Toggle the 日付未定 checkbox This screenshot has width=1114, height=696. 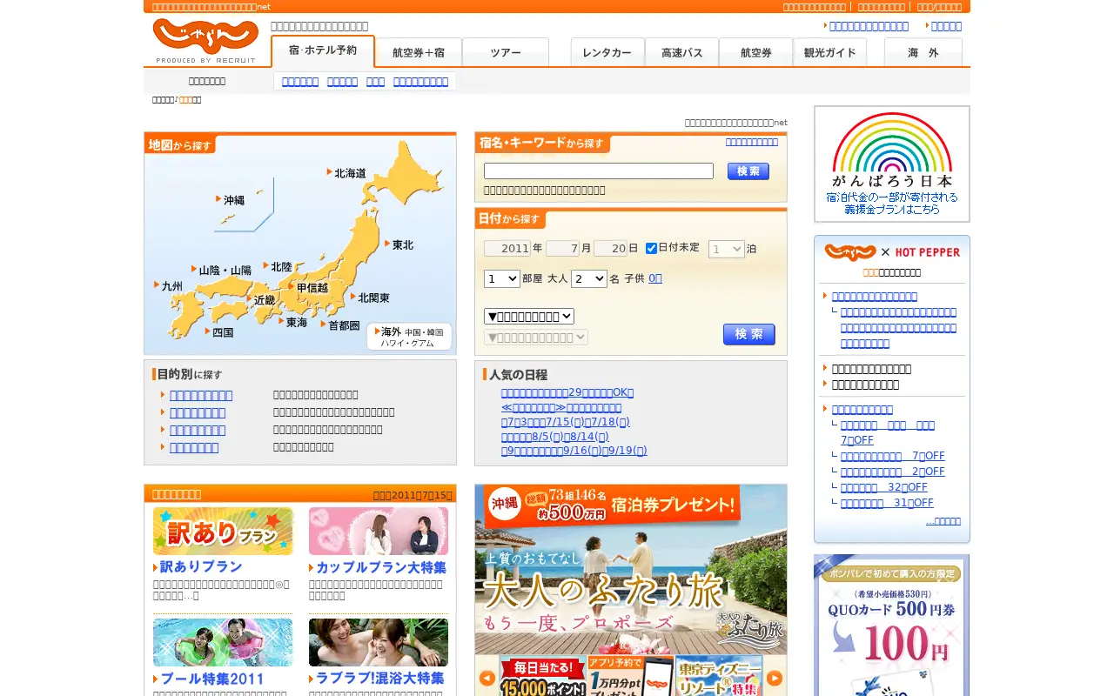(651, 249)
